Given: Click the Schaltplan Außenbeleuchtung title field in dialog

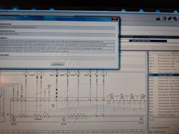Looking at the screenshot, I should click(x=57, y=27).
